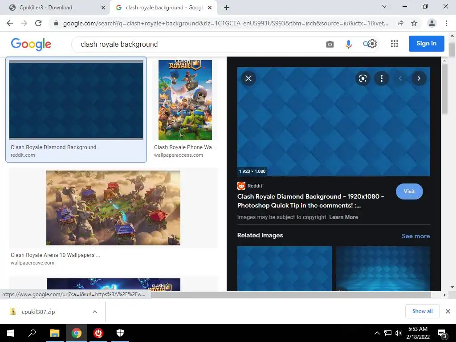456x342 pixels.
Task: Open Windows taskbar search
Action: pyautogui.click(x=32, y=333)
